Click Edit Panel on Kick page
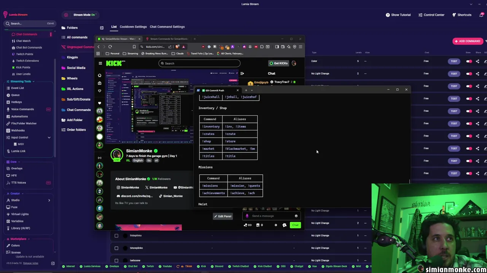 pos(223,216)
